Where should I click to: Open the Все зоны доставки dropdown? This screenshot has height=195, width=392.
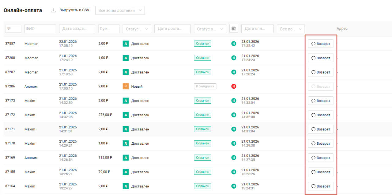pos(120,10)
